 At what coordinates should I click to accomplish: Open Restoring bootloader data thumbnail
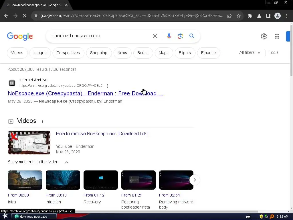click(x=138, y=180)
